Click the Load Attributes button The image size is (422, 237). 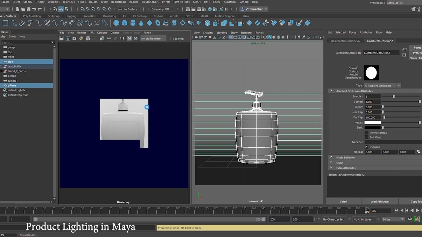click(x=380, y=201)
